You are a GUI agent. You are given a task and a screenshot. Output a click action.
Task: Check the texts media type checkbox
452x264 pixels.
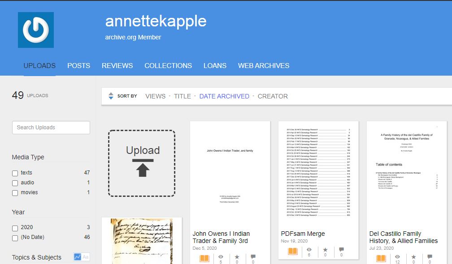(x=15, y=173)
